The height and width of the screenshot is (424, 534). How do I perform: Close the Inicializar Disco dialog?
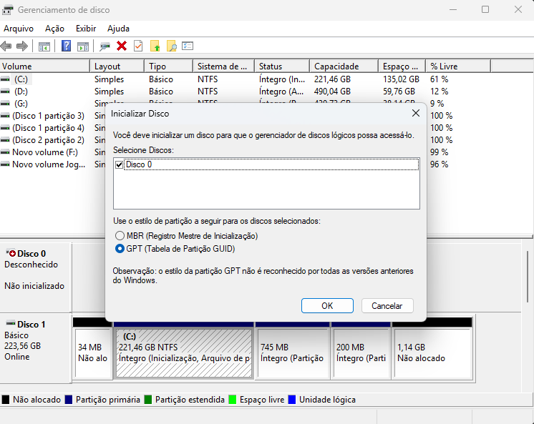click(x=415, y=113)
